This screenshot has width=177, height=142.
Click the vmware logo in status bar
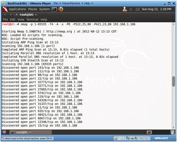point(161,138)
